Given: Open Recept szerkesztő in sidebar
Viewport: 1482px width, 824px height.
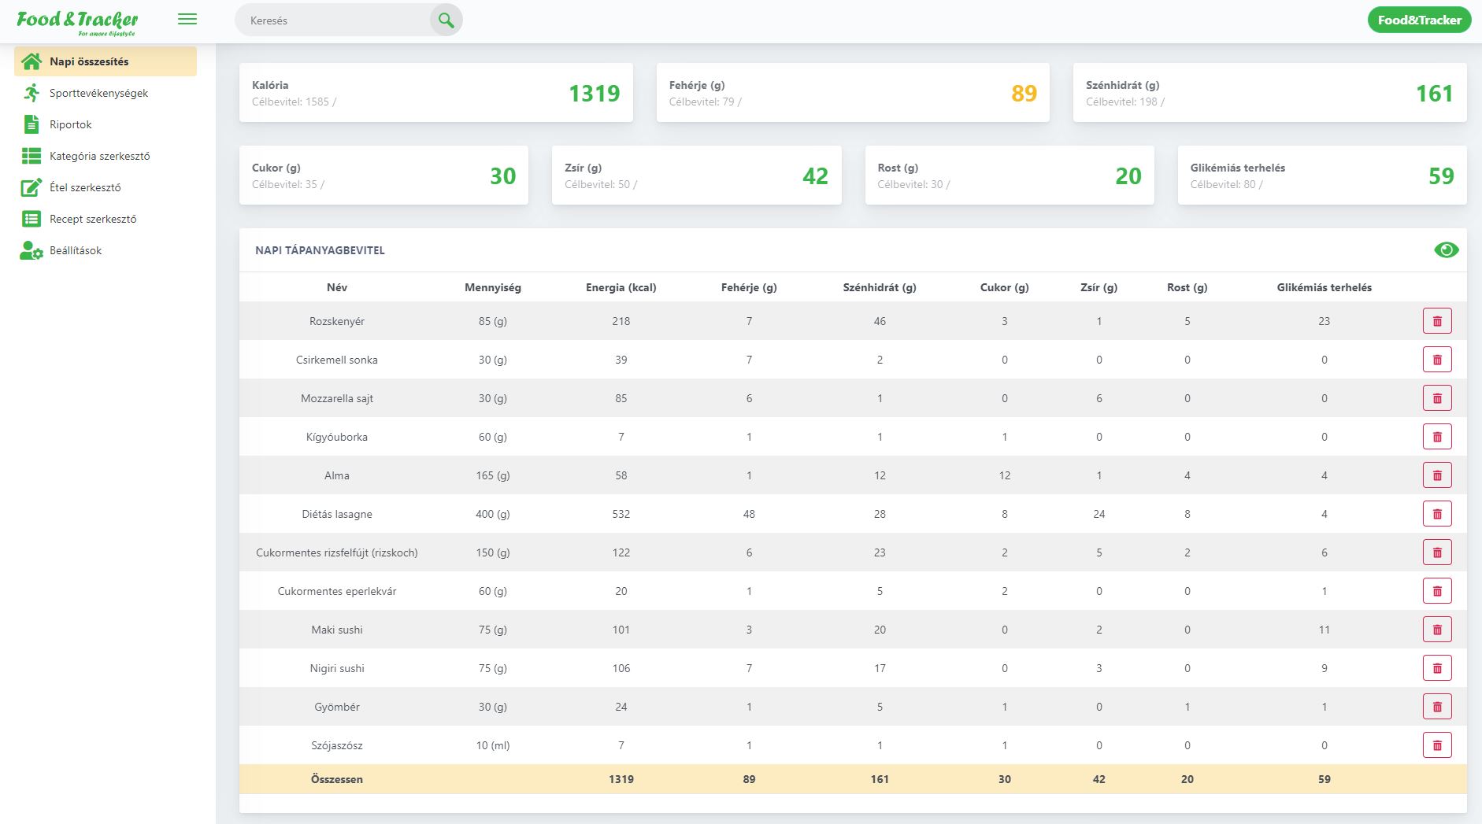Looking at the screenshot, I should [x=106, y=219].
